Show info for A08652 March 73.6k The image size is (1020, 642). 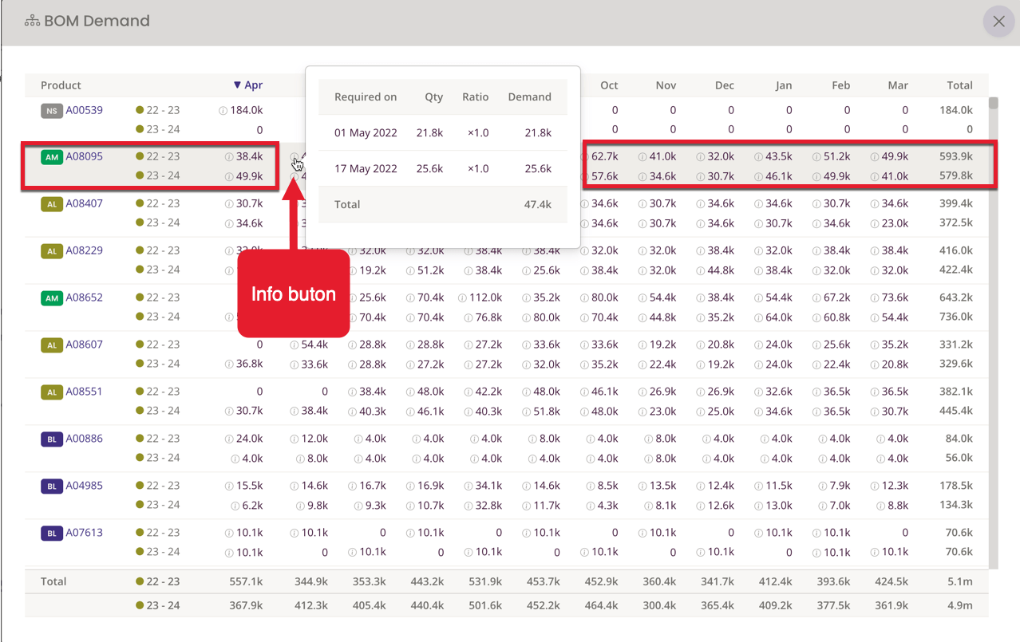[875, 298]
